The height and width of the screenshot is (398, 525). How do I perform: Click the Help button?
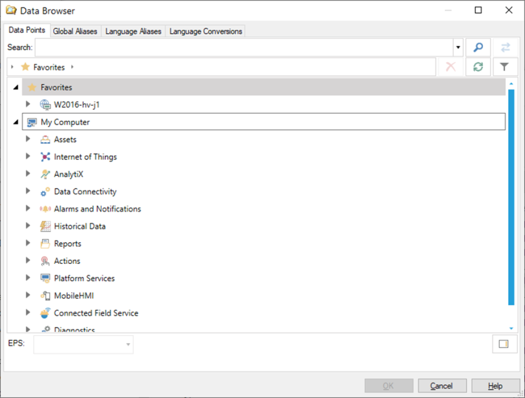[495, 386]
